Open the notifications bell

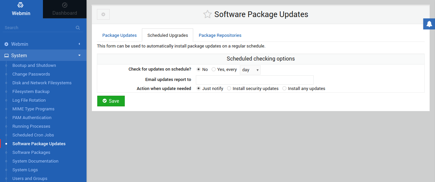pyautogui.click(x=429, y=24)
